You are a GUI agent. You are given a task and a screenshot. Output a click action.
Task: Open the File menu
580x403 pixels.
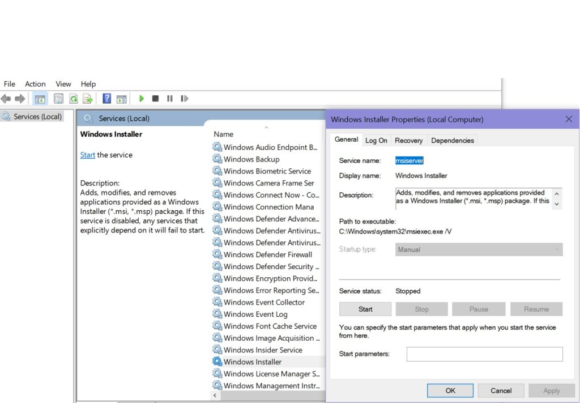click(x=9, y=84)
